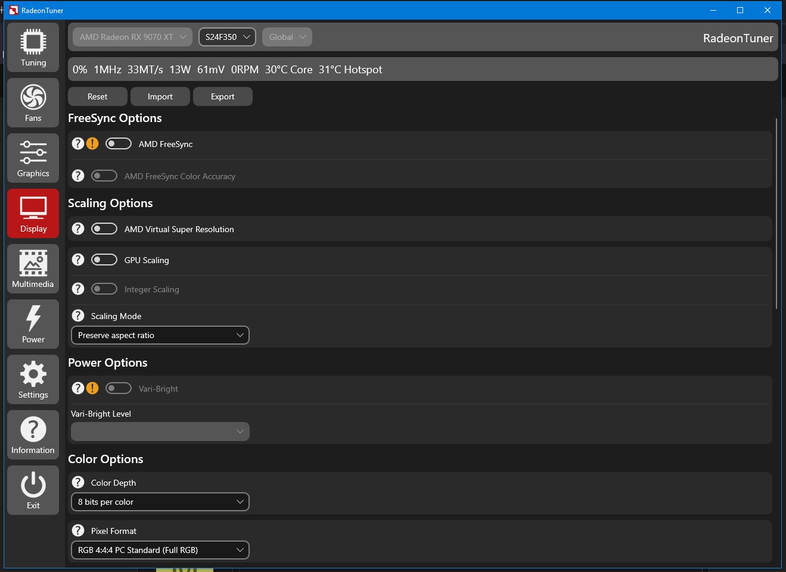Click the Vari-Bright Level label
The width and height of the screenshot is (786, 572).
pos(101,414)
